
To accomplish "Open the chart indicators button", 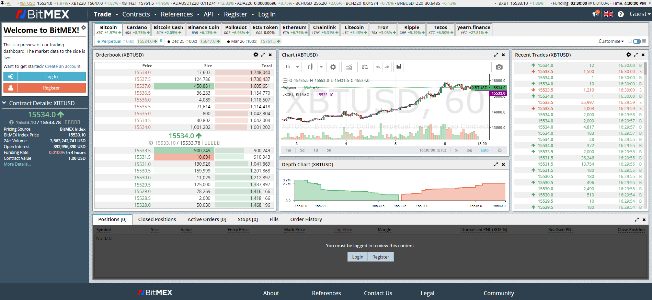I will [348, 67].
